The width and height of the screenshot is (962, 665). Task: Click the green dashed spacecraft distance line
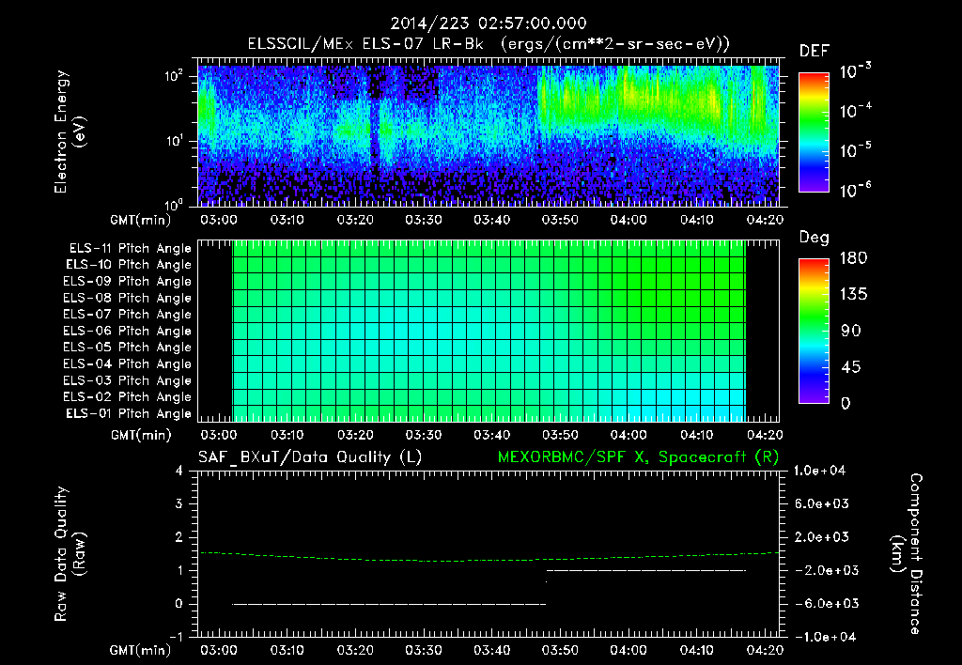click(489, 557)
